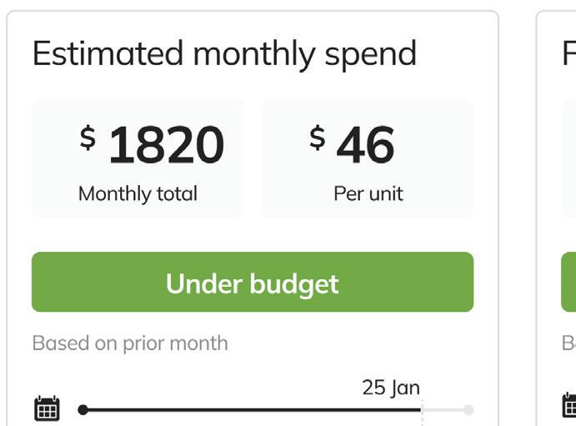This screenshot has width=576, height=426.
Task: Click the cut-off green button in the adjacent card
Action: coord(568,283)
